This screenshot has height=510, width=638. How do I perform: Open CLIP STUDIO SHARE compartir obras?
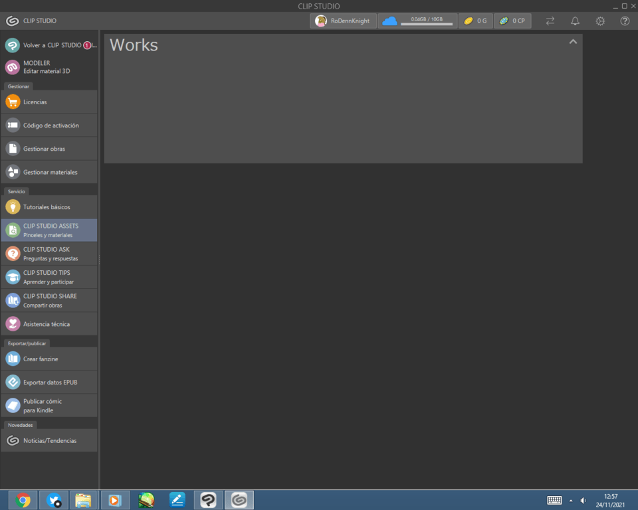coord(49,300)
